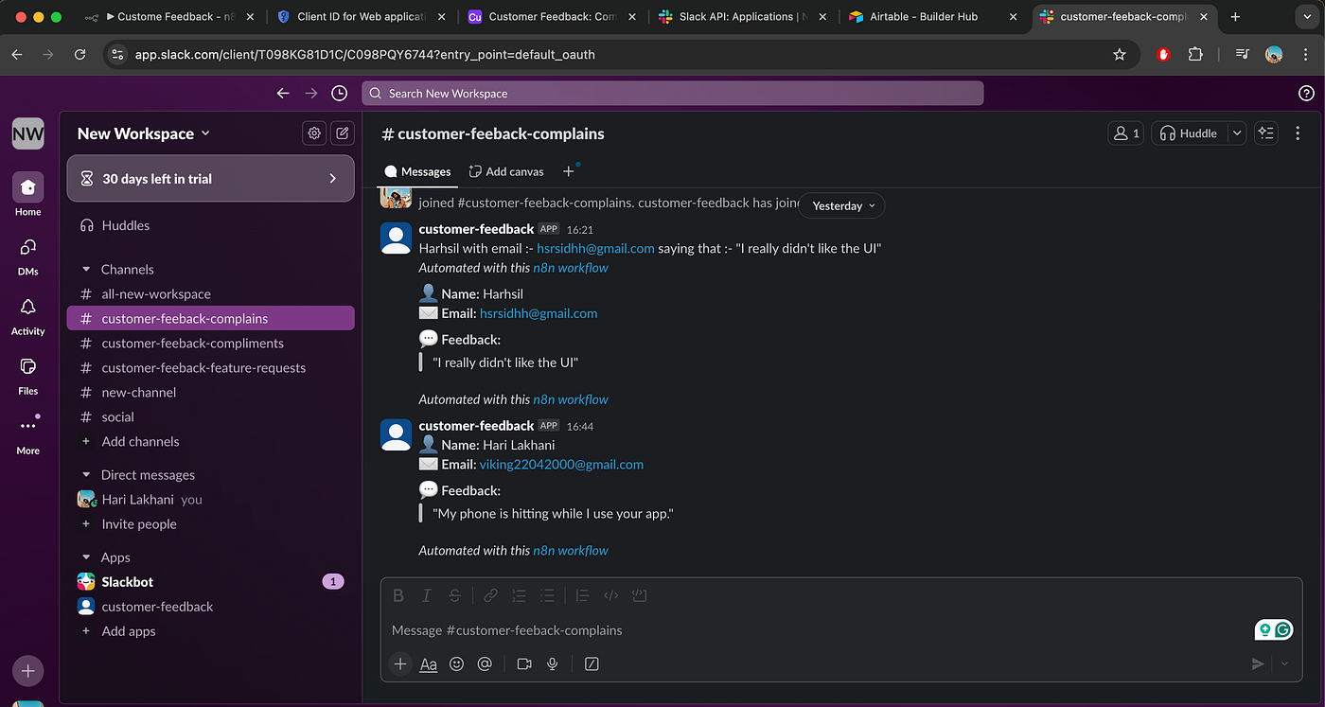The width and height of the screenshot is (1325, 707).
Task: Open the attachment plus button in the composer
Action: point(400,664)
